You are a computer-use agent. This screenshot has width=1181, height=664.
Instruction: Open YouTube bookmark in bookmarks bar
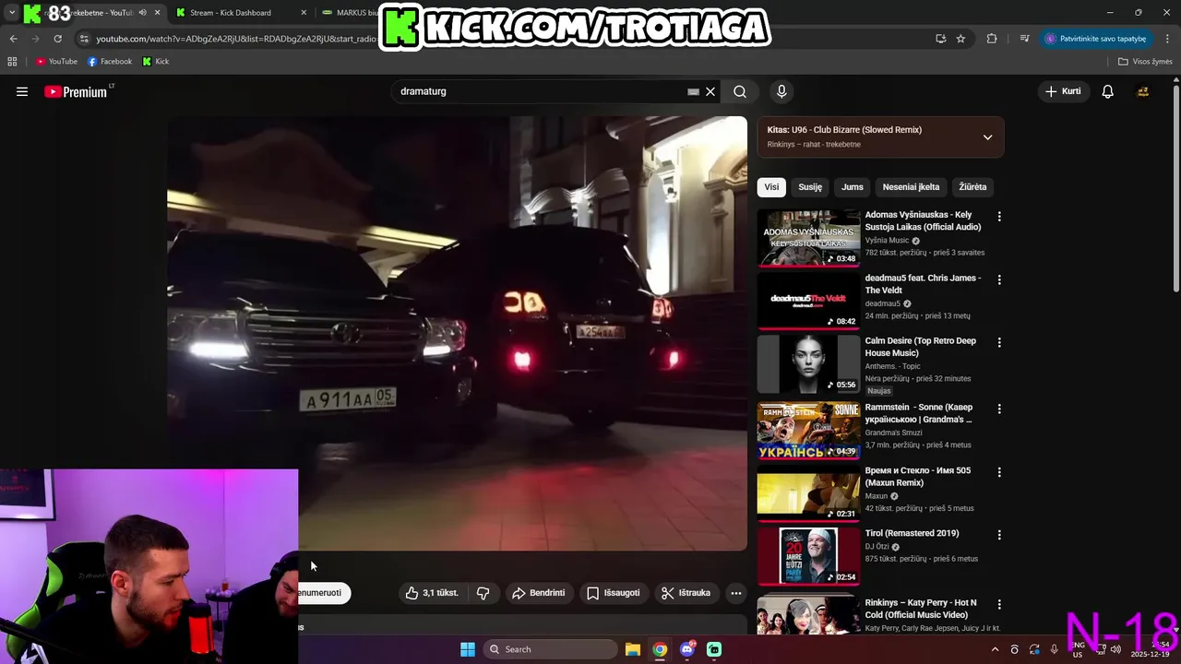point(56,62)
